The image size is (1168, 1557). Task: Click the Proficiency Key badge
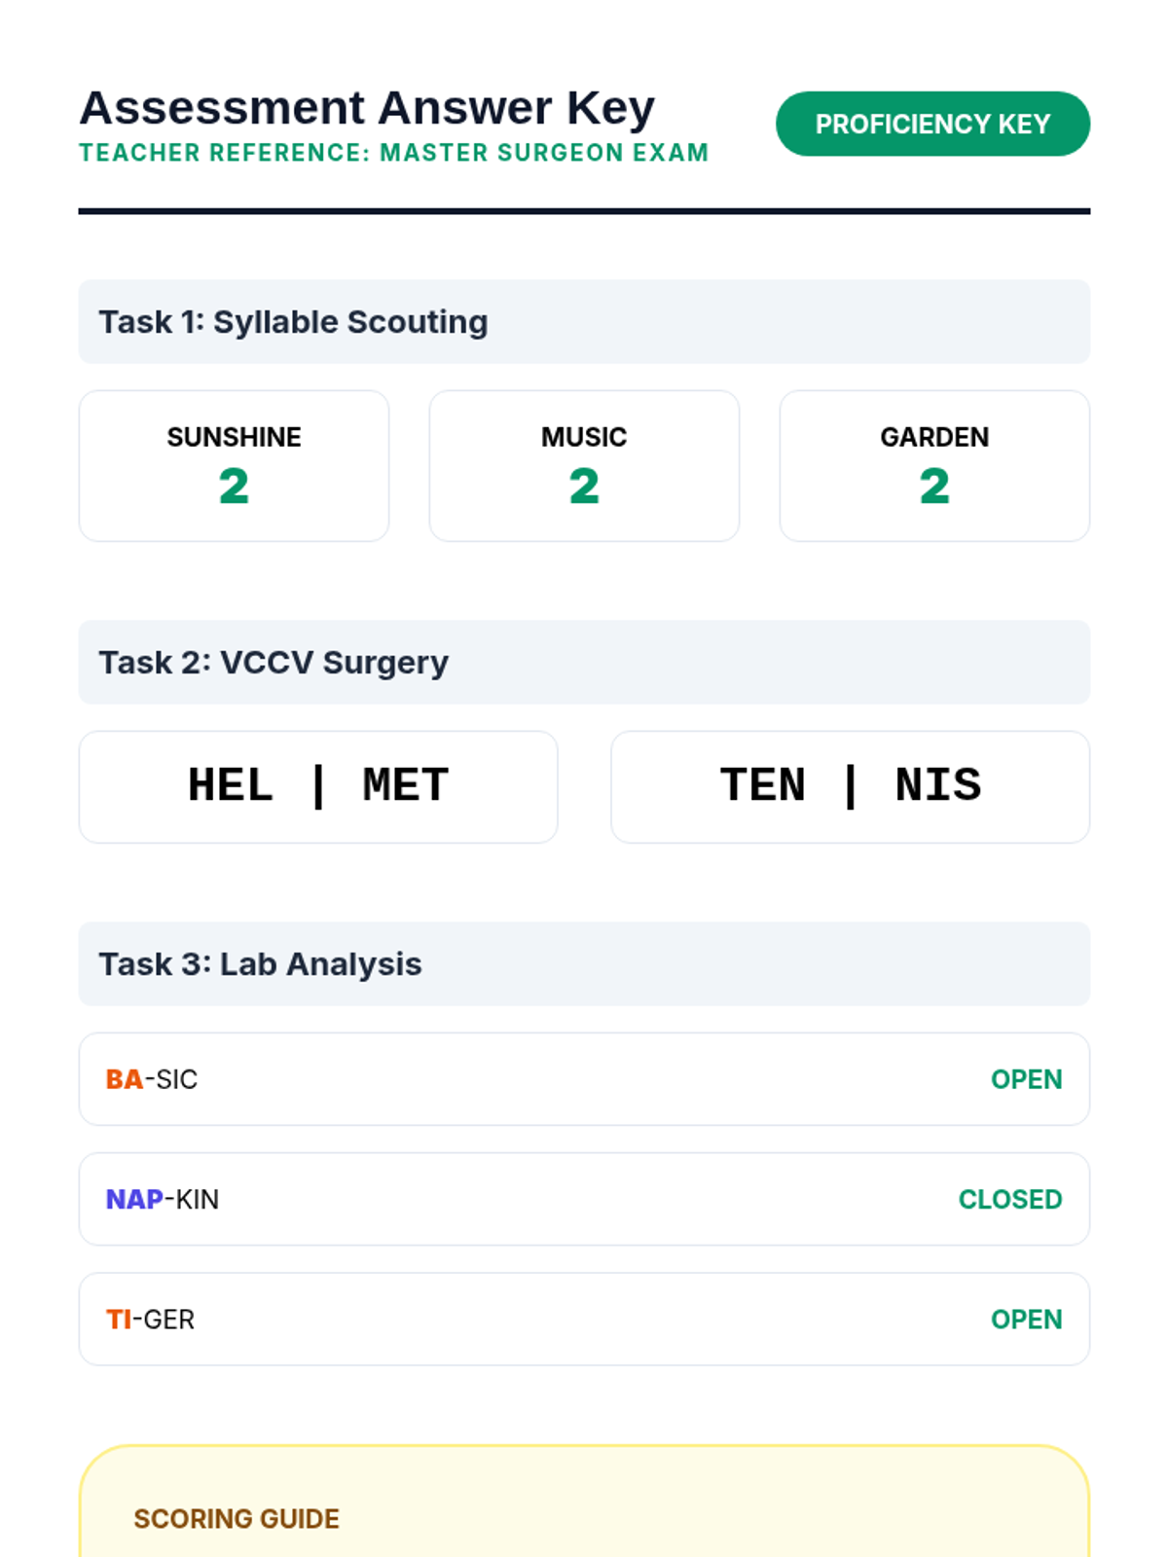[931, 124]
